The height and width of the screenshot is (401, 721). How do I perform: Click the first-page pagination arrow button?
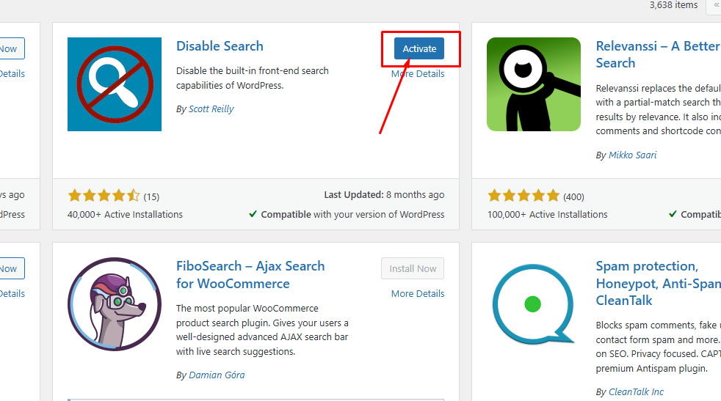[x=714, y=5]
